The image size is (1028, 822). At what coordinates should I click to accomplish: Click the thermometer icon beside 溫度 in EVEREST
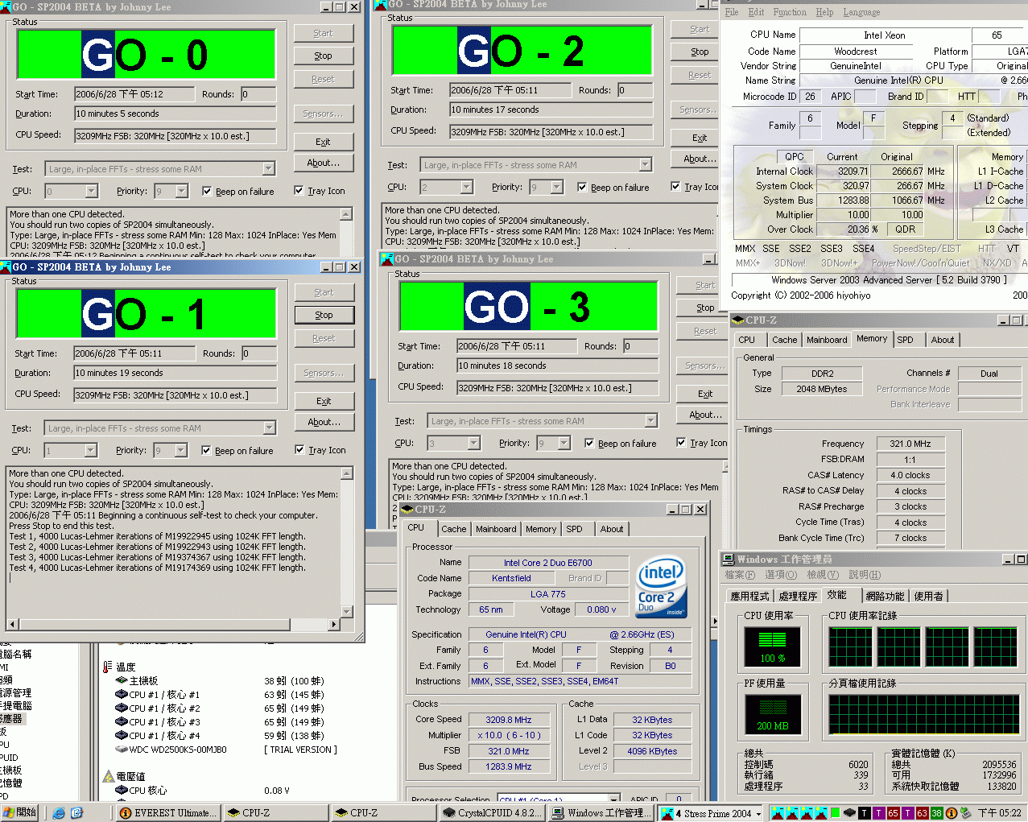tap(107, 667)
